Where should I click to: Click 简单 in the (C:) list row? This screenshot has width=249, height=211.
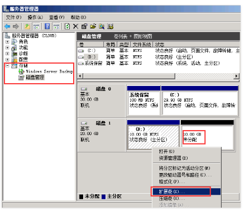(111, 51)
